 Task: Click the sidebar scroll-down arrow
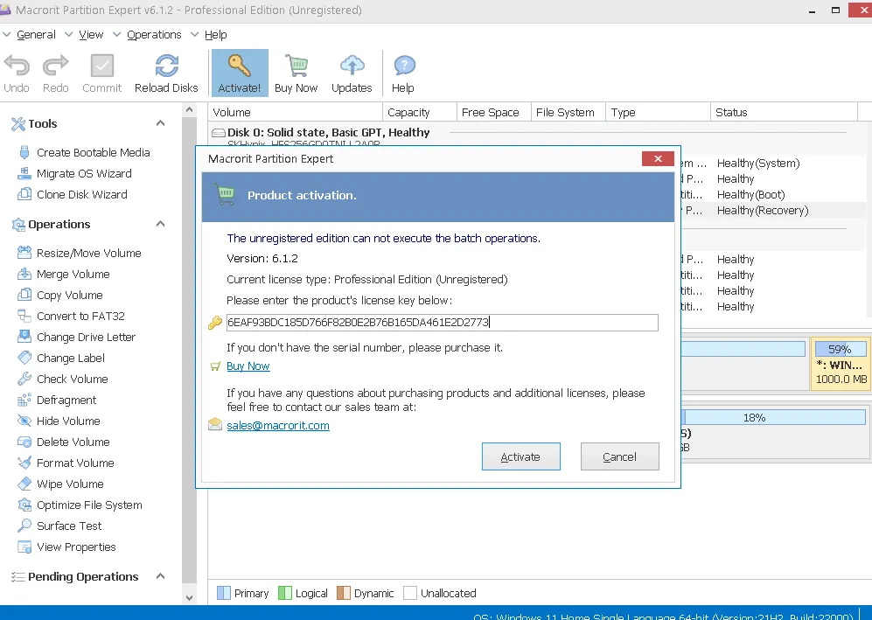(189, 598)
